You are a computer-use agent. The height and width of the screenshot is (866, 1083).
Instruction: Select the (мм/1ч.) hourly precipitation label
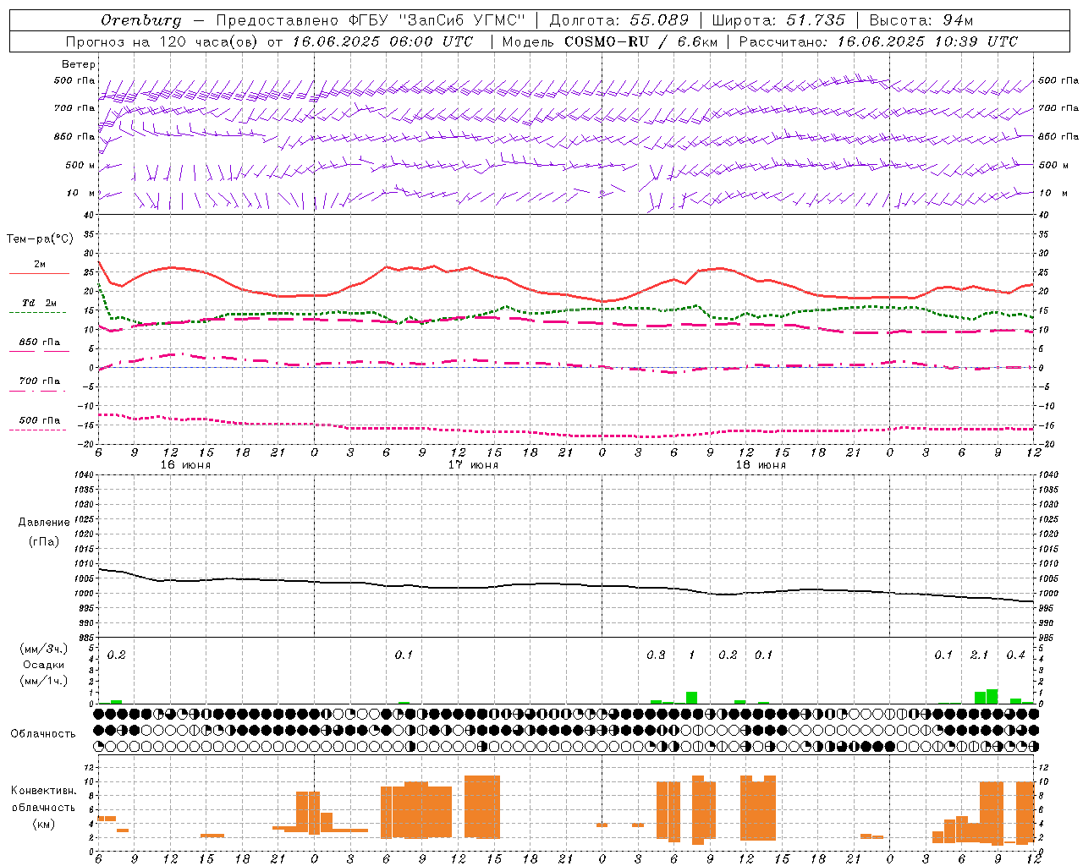pyautogui.click(x=43, y=681)
